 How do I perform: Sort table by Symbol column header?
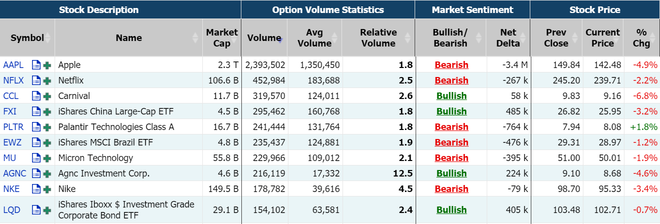(x=27, y=37)
